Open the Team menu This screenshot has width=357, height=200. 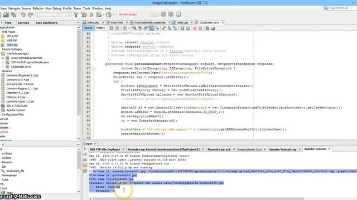click(x=77, y=8)
